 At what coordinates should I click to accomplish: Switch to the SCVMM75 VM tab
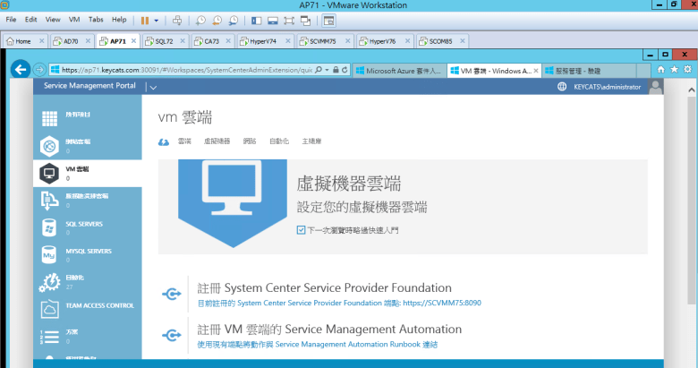pyautogui.click(x=325, y=41)
